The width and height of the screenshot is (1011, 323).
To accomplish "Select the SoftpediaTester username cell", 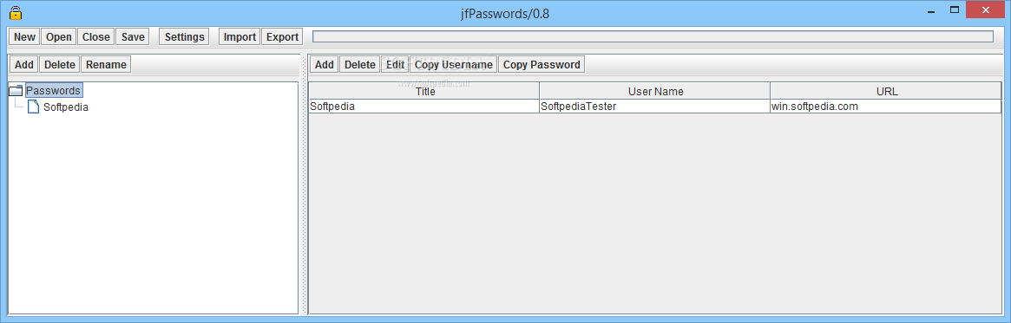I will pos(655,107).
